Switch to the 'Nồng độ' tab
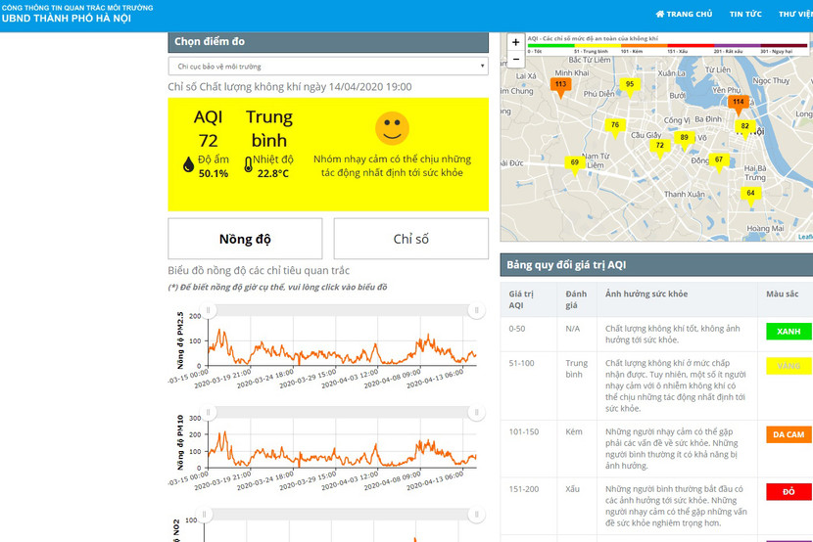This screenshot has width=813, height=542. (x=245, y=239)
